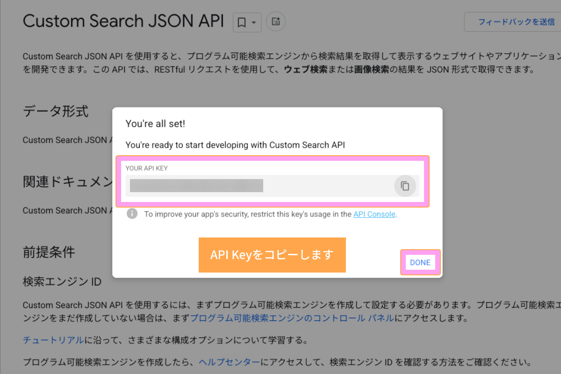Copy the API key with the copy icon
Screen dimensions: 561x374
click(405, 186)
